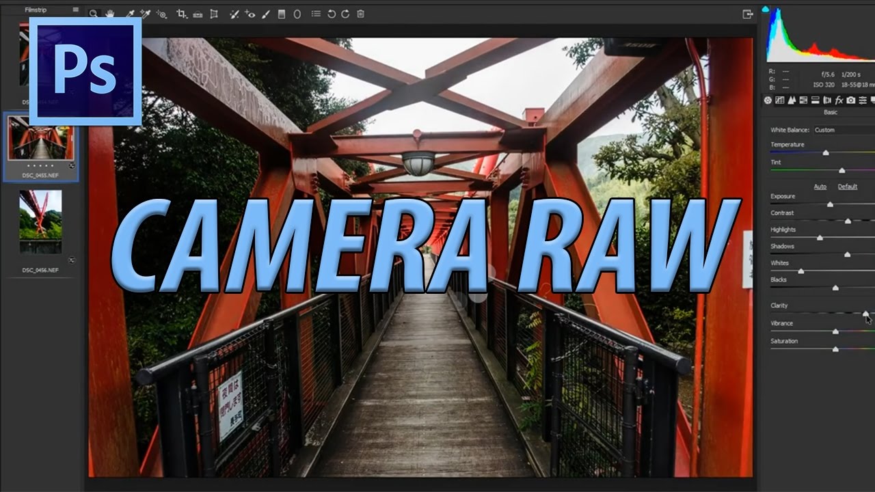Click the save image icon above the preview
This screenshot has height=492, width=875.
[x=747, y=14]
